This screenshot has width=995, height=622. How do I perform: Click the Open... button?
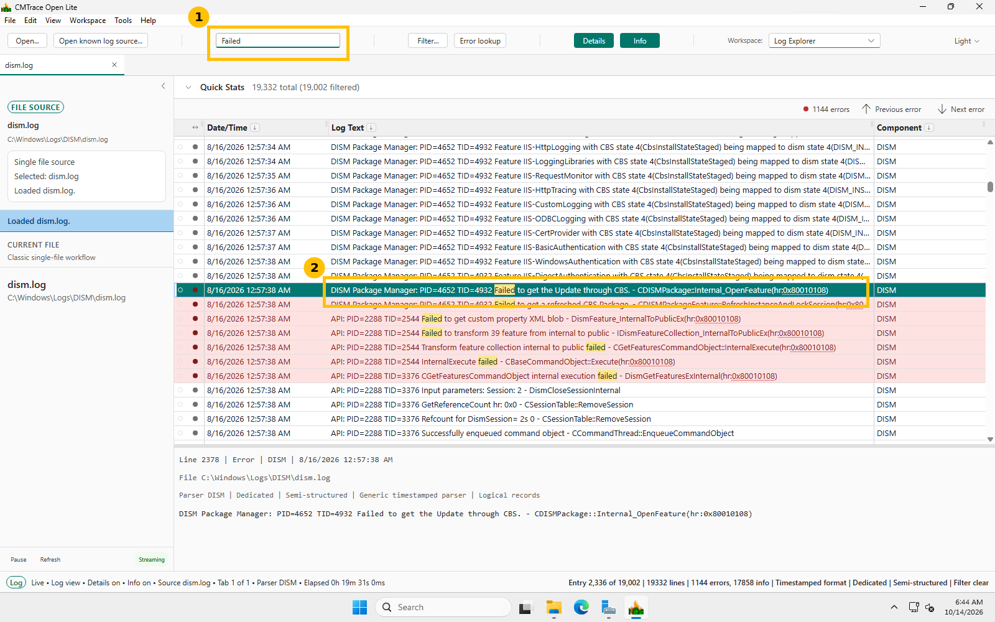(x=27, y=41)
